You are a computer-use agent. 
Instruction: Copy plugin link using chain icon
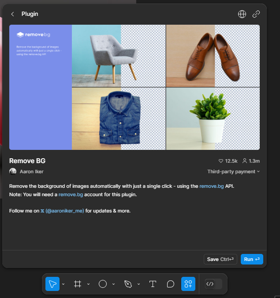click(256, 14)
